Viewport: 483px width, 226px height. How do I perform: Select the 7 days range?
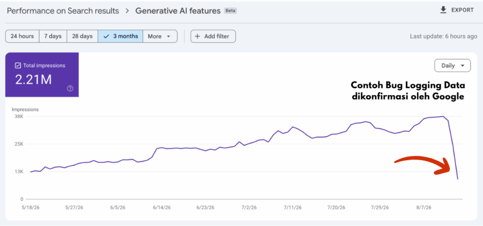pyautogui.click(x=53, y=36)
